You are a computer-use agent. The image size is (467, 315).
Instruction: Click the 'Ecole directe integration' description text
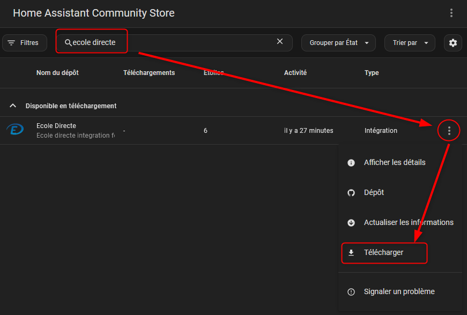76,136
